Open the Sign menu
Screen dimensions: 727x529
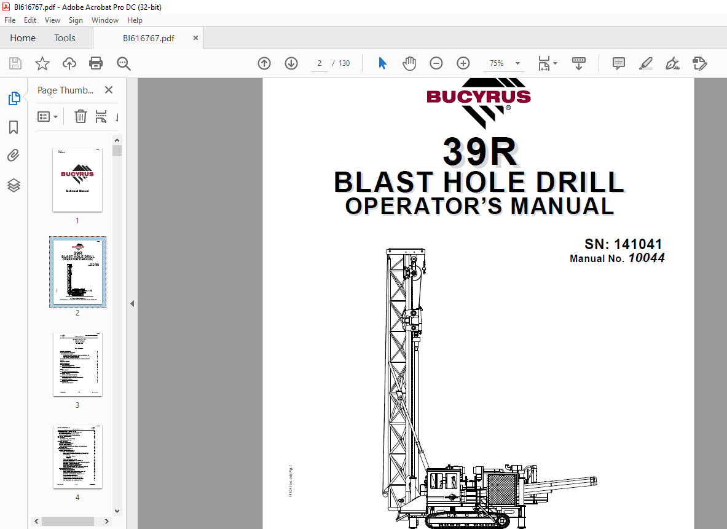coord(76,20)
